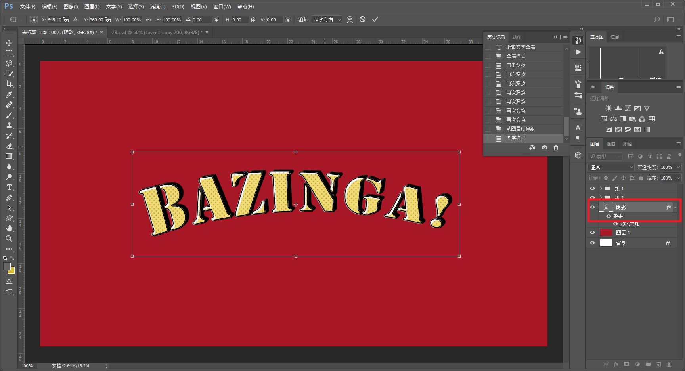Select the Zoom tool
Viewport: 685px width, 371px height.
point(9,239)
